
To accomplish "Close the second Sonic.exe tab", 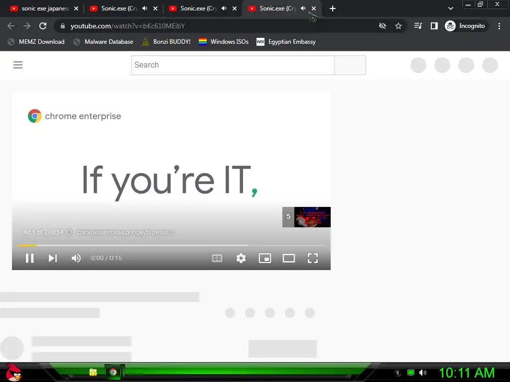I will click(155, 8).
